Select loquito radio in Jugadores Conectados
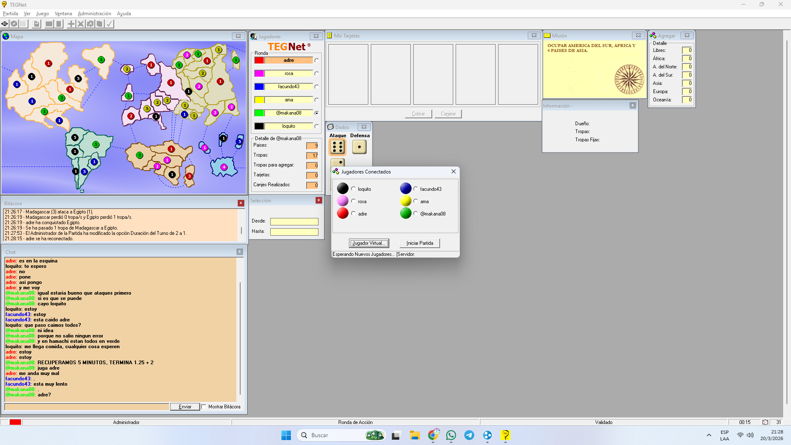The width and height of the screenshot is (791, 445). point(353,189)
